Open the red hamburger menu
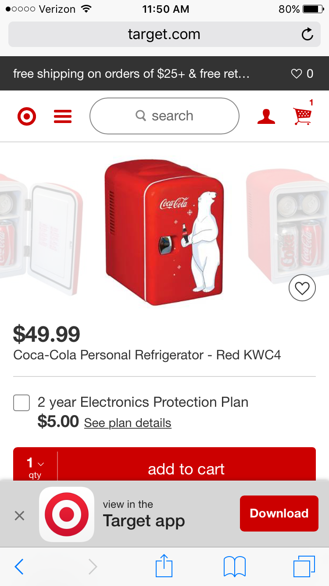 62,116
